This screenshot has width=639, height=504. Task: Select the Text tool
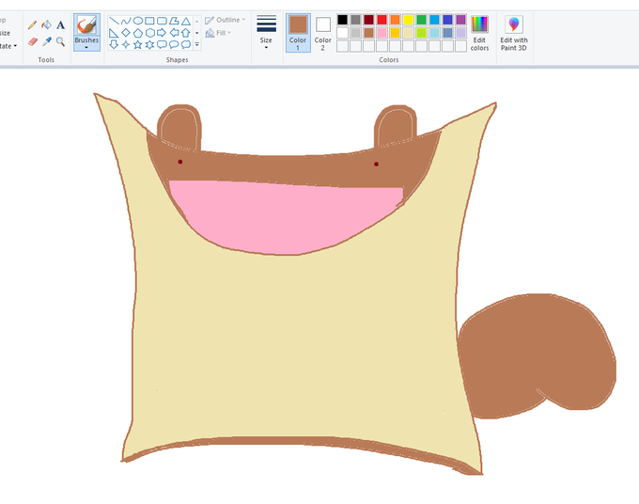(61, 24)
